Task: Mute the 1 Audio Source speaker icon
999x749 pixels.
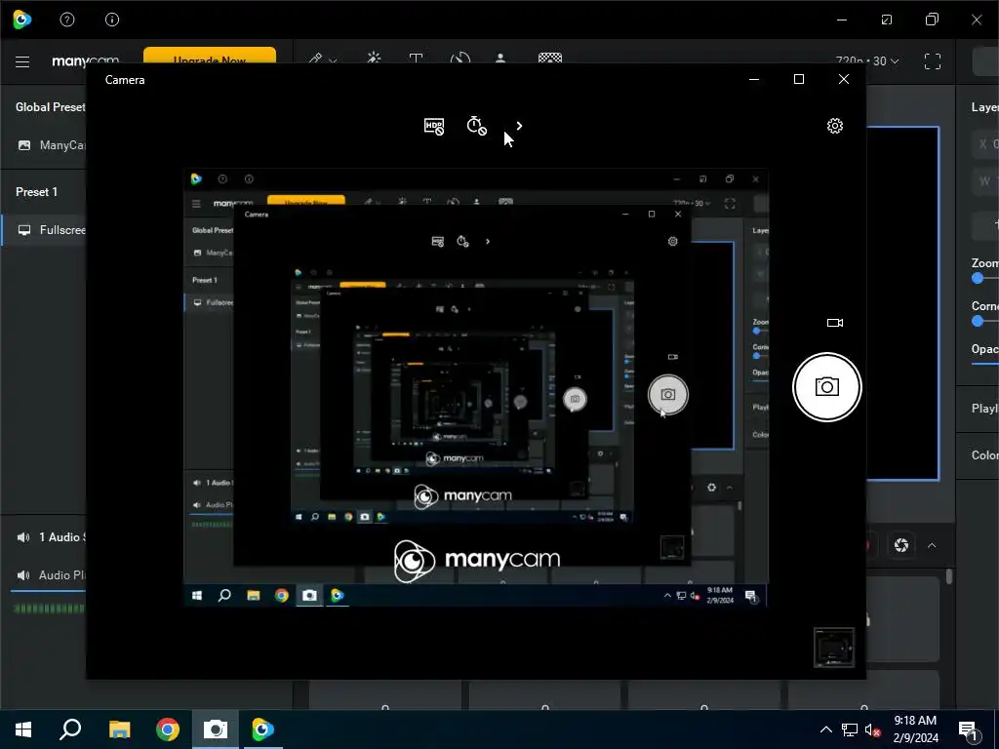Action: pos(23,537)
